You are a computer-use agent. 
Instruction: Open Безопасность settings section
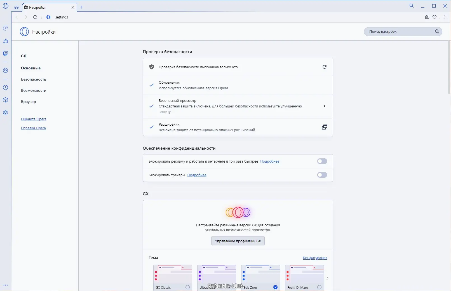(x=34, y=79)
